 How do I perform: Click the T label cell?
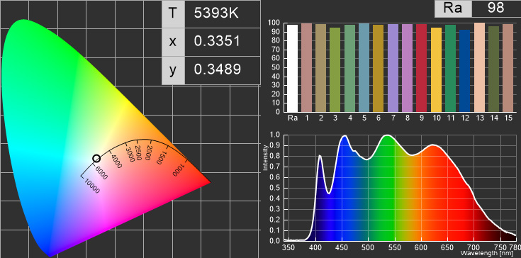point(173,13)
